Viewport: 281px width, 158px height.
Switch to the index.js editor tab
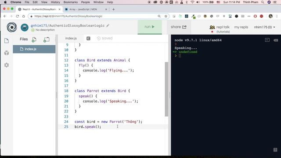point(71,38)
